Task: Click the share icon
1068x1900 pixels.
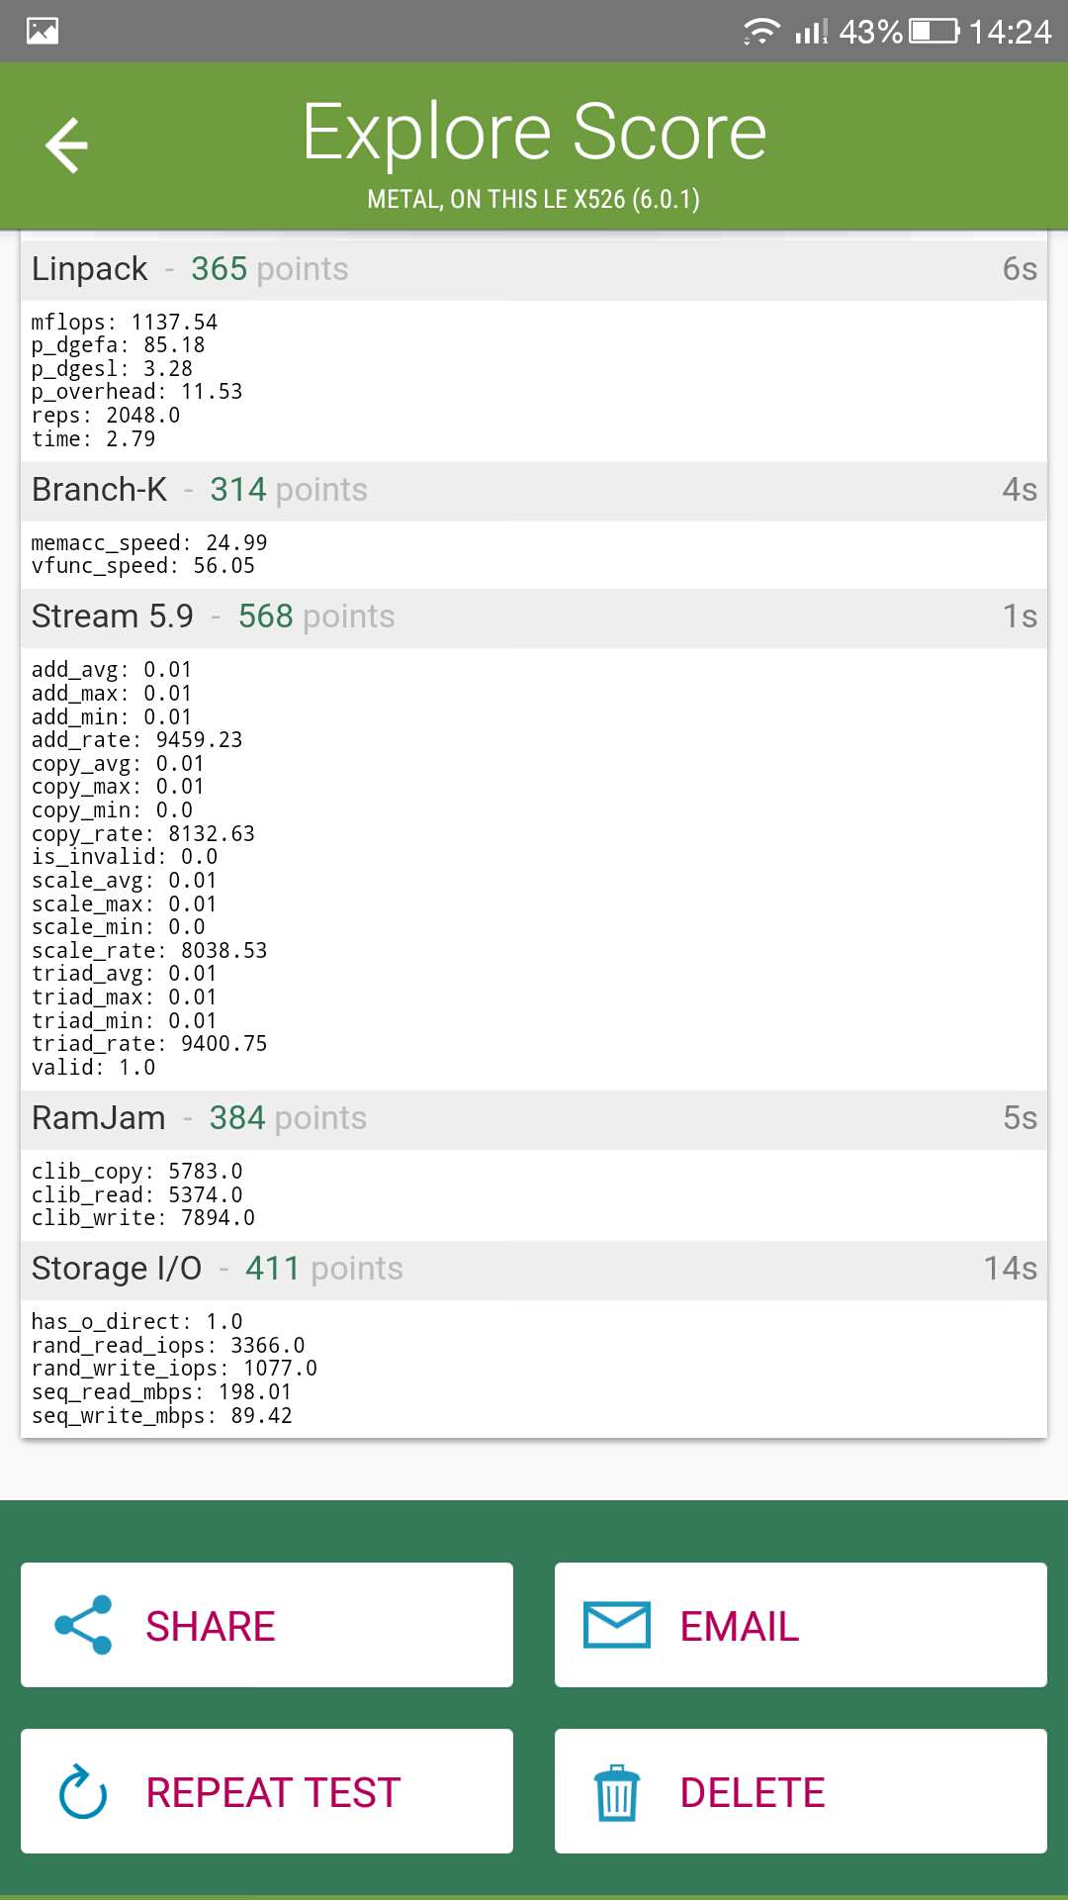Action: (84, 1625)
